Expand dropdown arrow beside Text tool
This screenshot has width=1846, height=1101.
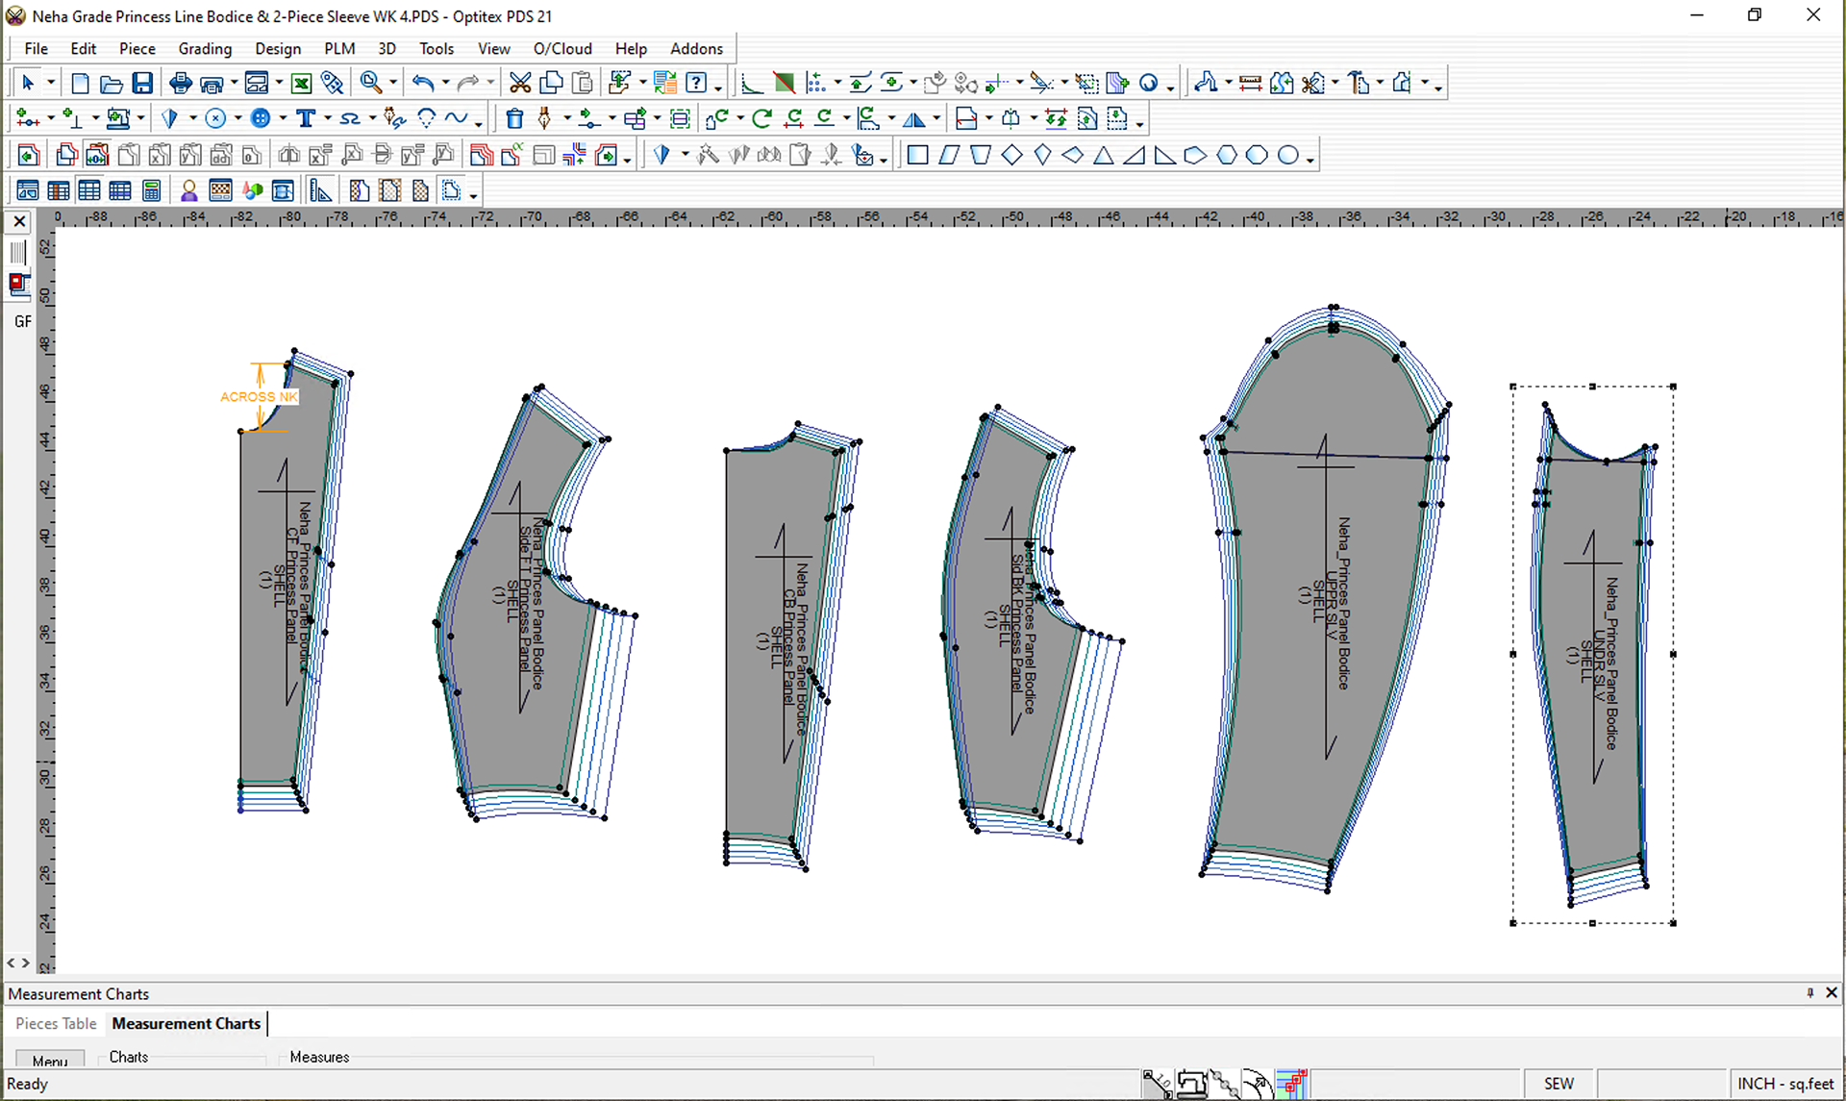[x=328, y=119]
